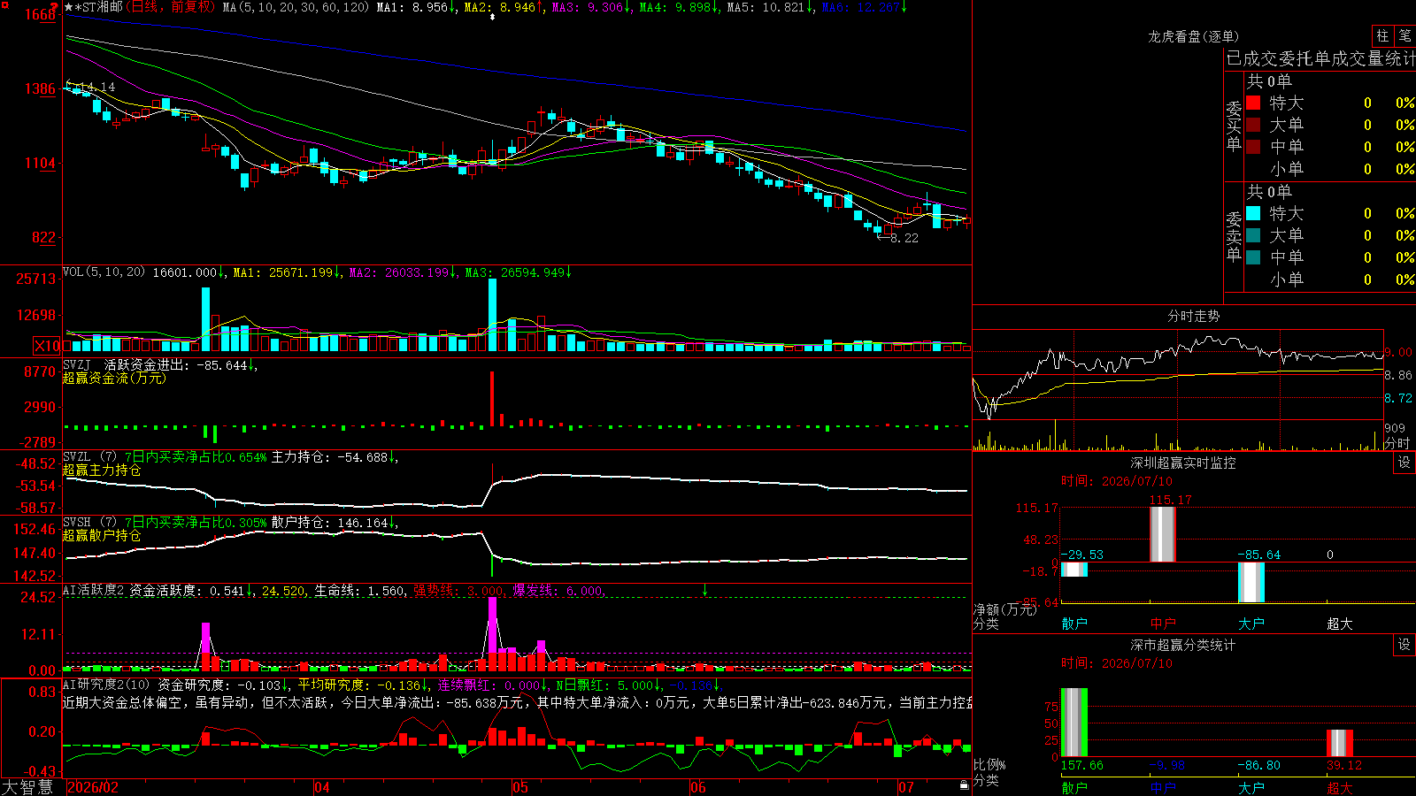Click the green 散户 157.66 bar in 分类统计

1074,723
